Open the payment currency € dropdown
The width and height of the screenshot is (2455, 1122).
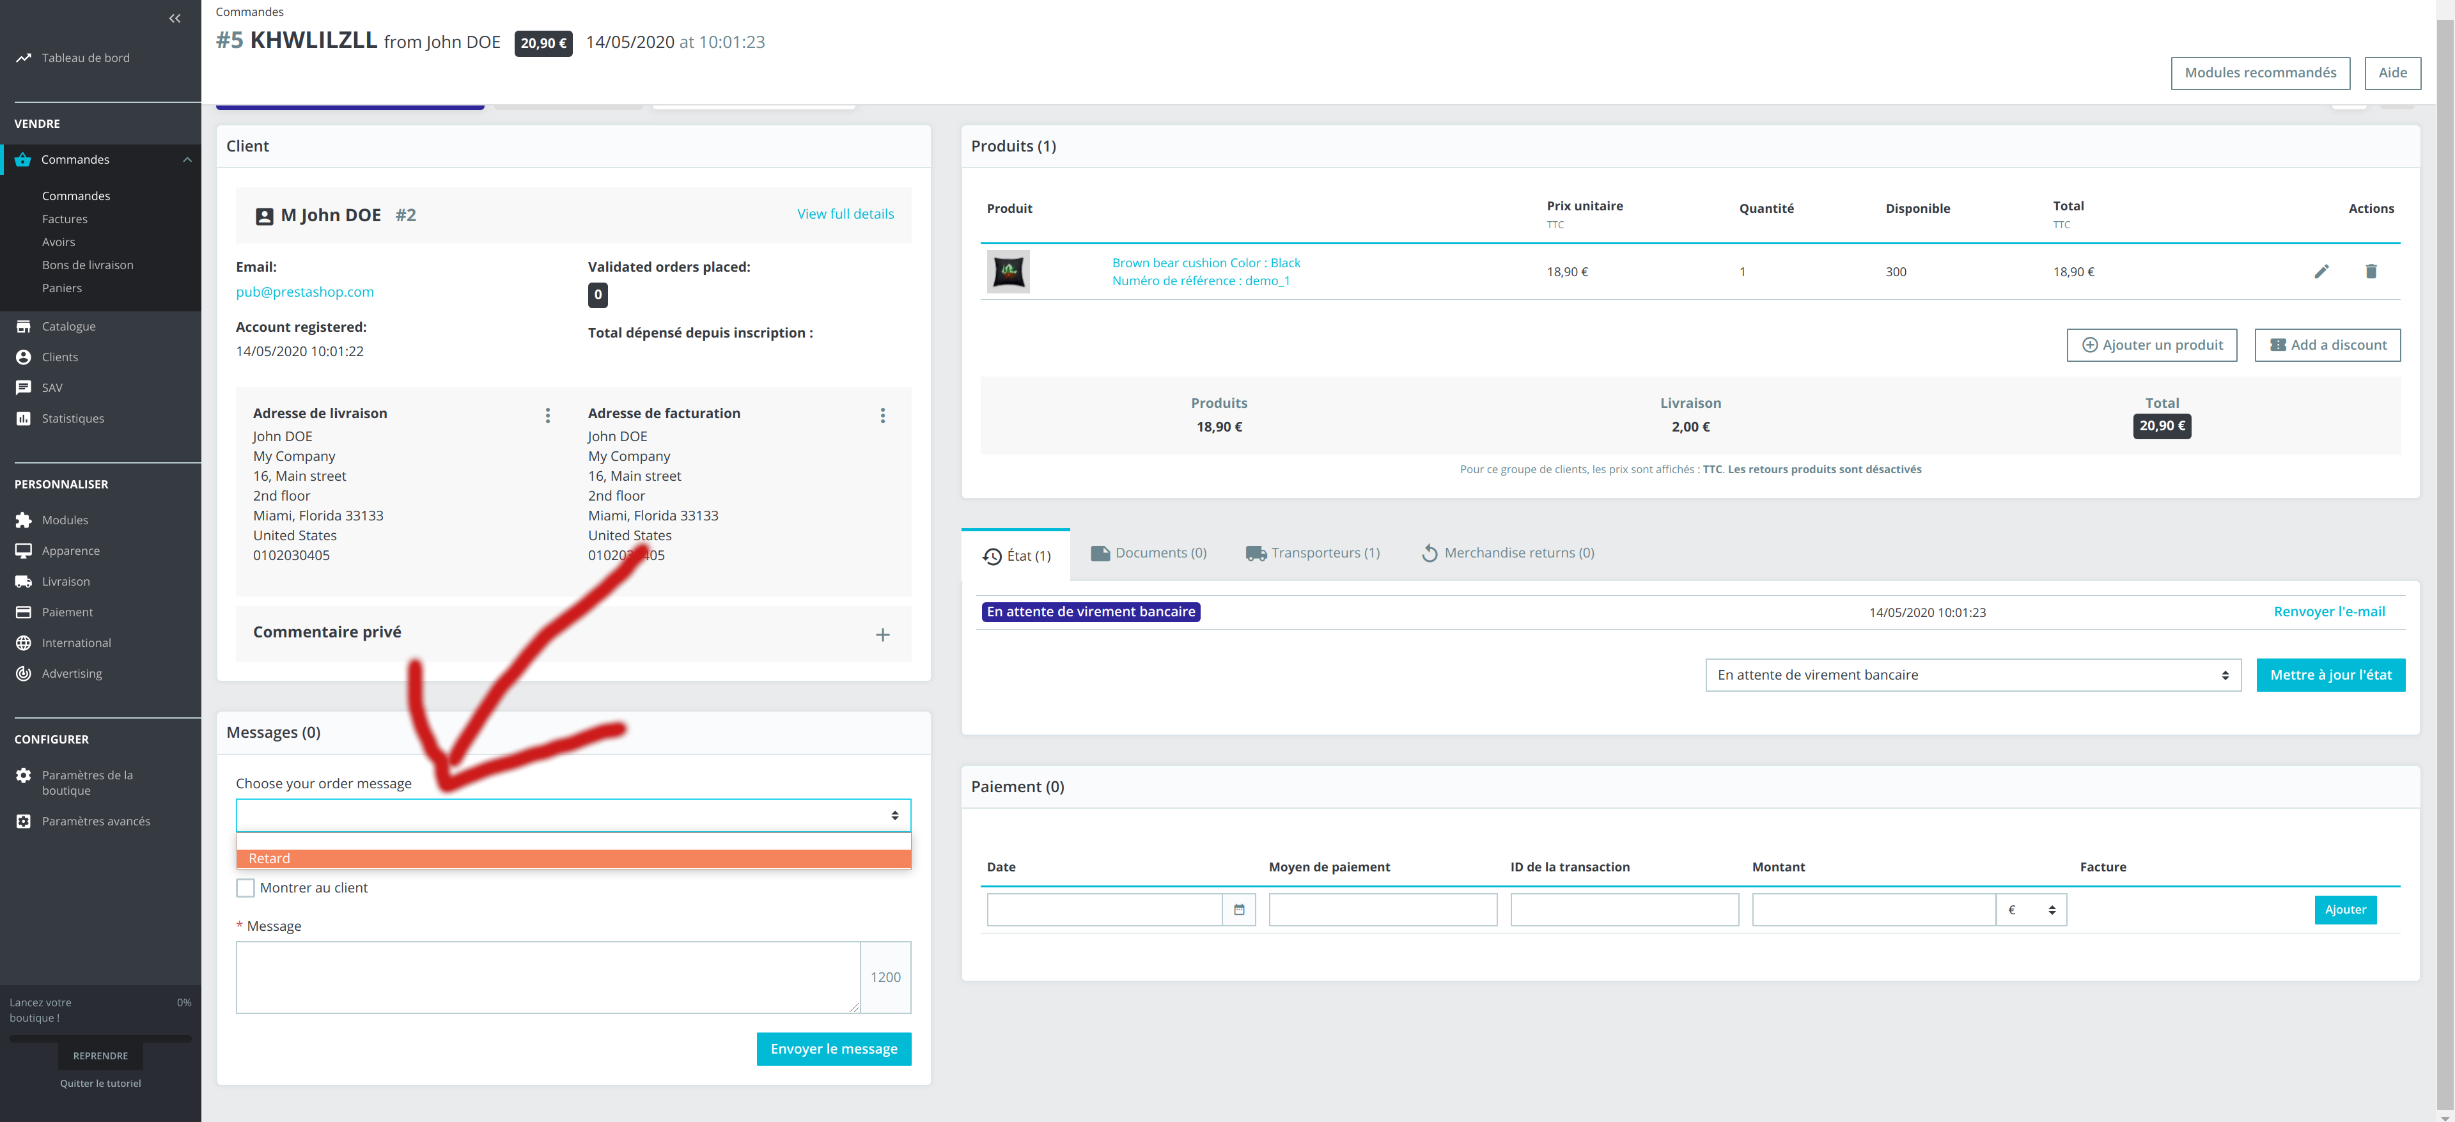2031,909
